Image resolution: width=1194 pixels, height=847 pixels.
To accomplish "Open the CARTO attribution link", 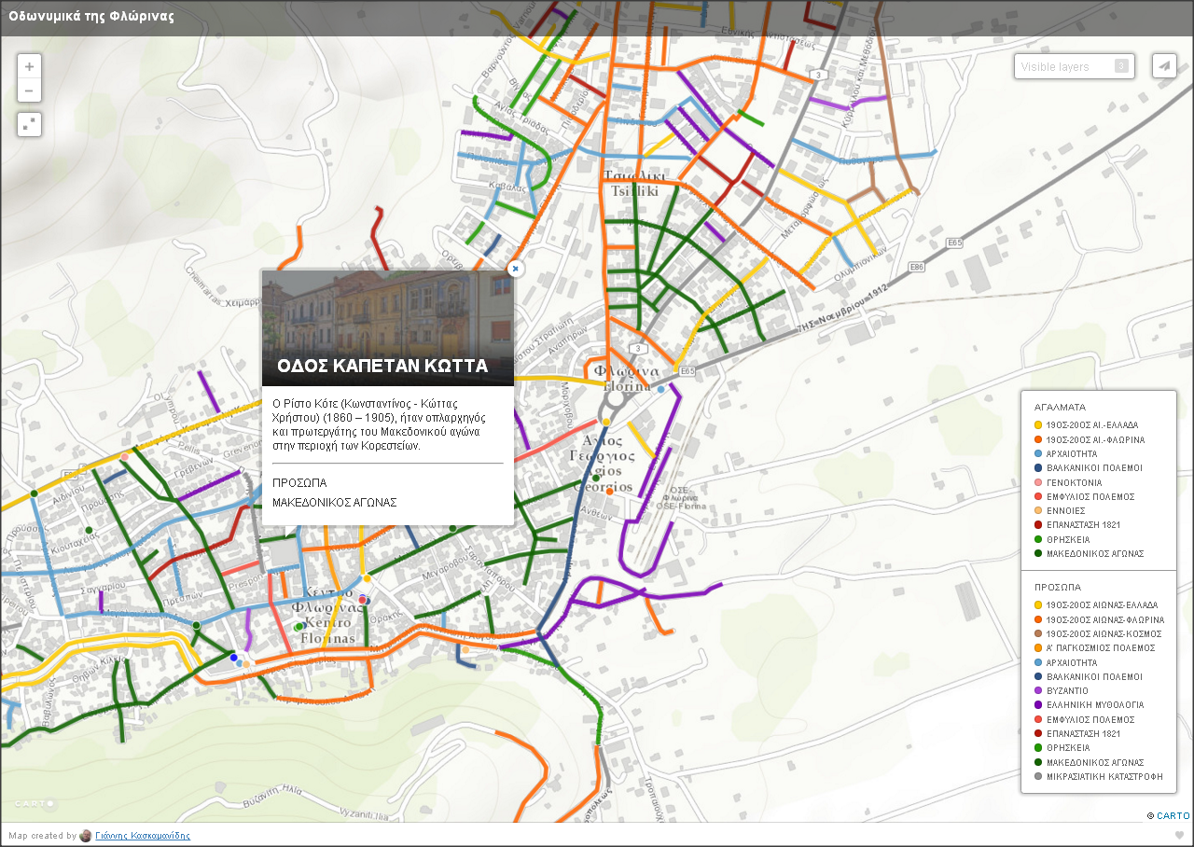I will 1173,815.
